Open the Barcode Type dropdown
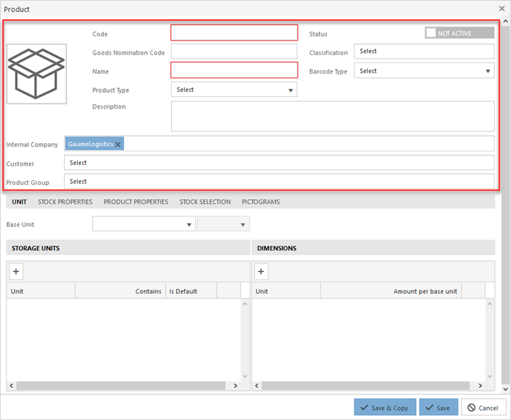Image resolution: width=511 pixels, height=420 pixels. pyautogui.click(x=424, y=70)
